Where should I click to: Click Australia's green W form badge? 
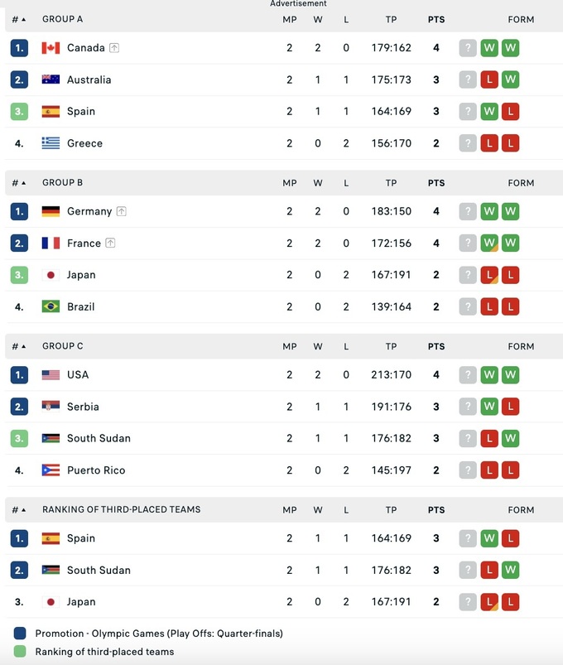[511, 80]
